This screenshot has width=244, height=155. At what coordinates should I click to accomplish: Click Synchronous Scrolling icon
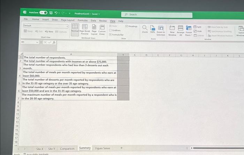pos(209,31)
